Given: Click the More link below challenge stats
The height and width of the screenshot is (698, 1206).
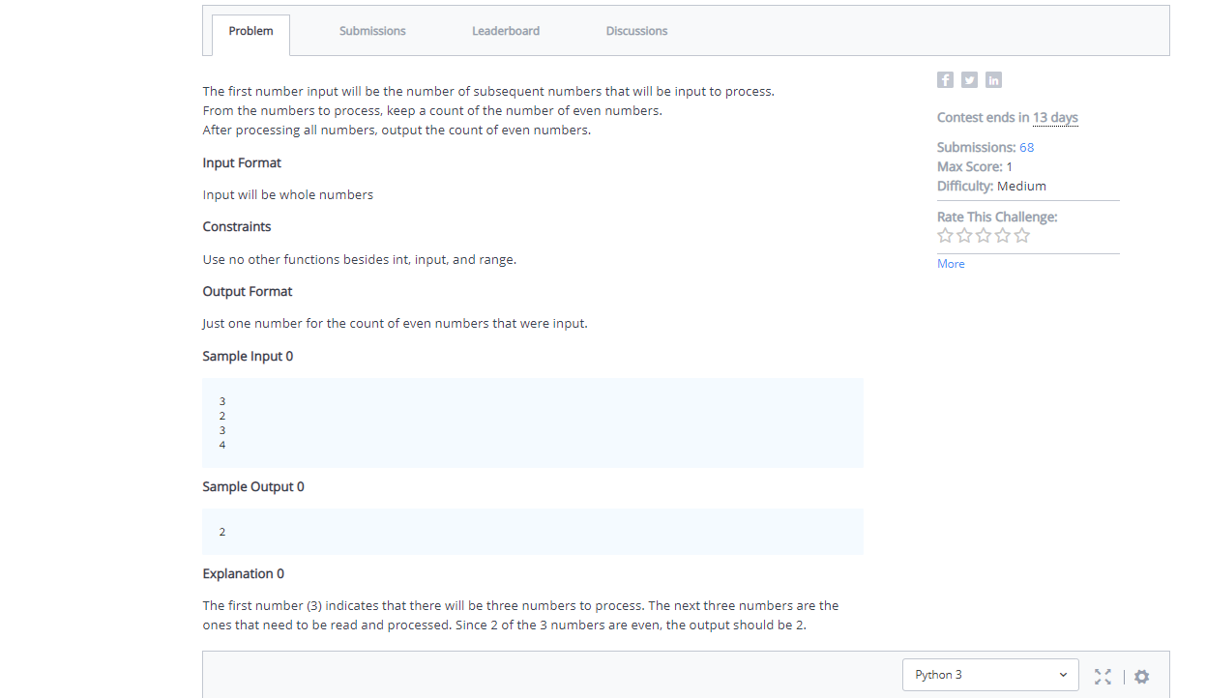Looking at the screenshot, I should [x=951, y=263].
